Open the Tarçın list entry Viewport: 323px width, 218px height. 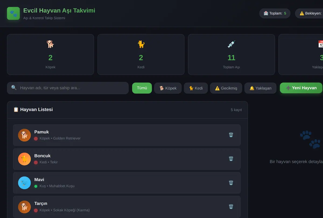pyautogui.click(x=127, y=207)
